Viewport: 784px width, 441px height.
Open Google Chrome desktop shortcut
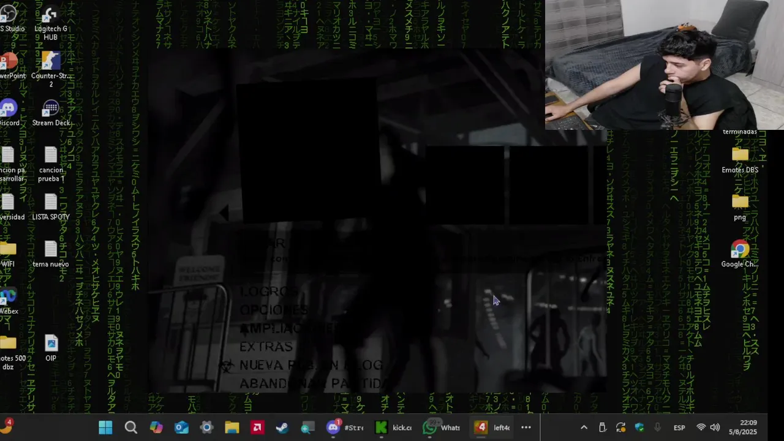click(740, 254)
